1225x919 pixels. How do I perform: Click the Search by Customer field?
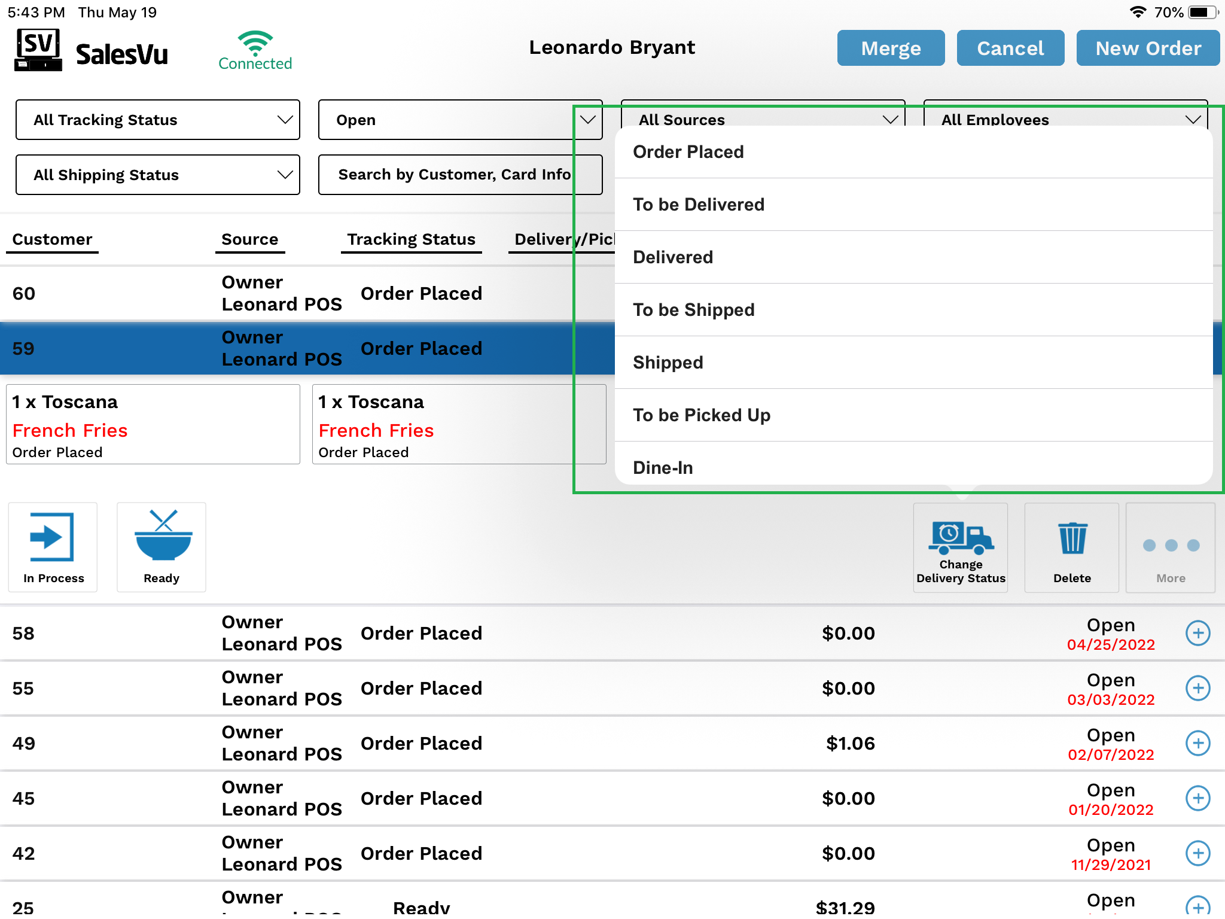[455, 175]
